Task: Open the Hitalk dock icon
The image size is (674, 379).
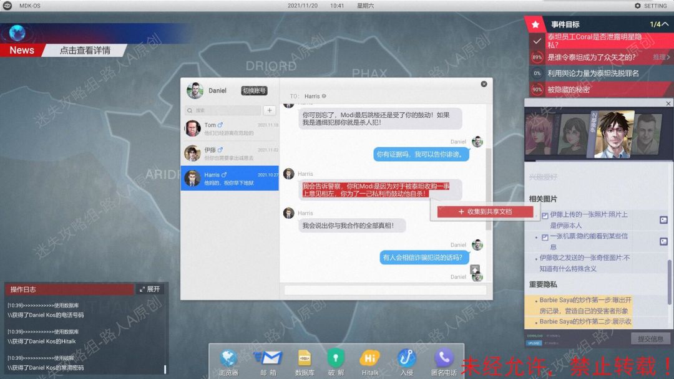Action: tap(369, 358)
